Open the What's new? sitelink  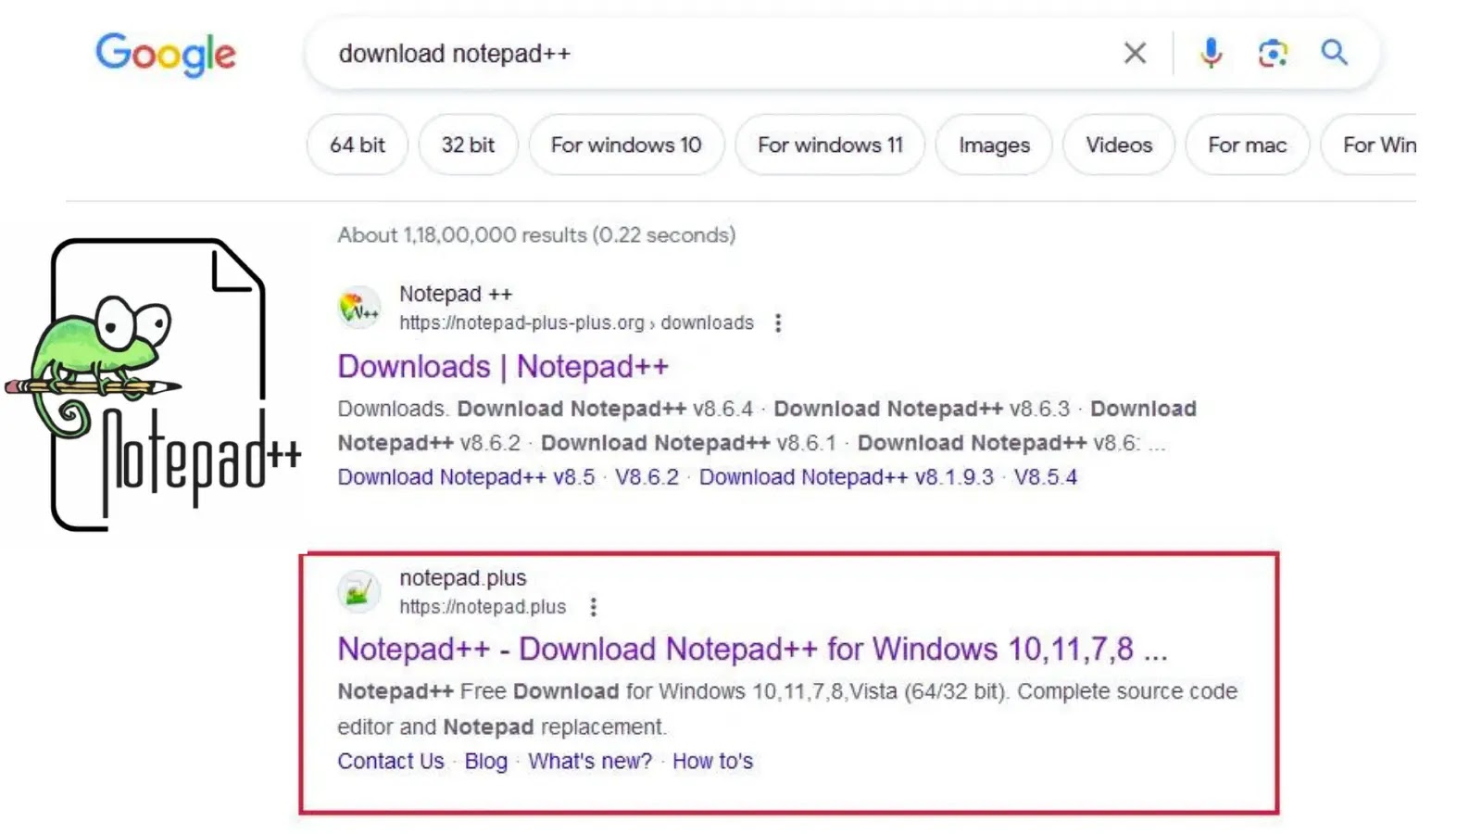(x=590, y=762)
